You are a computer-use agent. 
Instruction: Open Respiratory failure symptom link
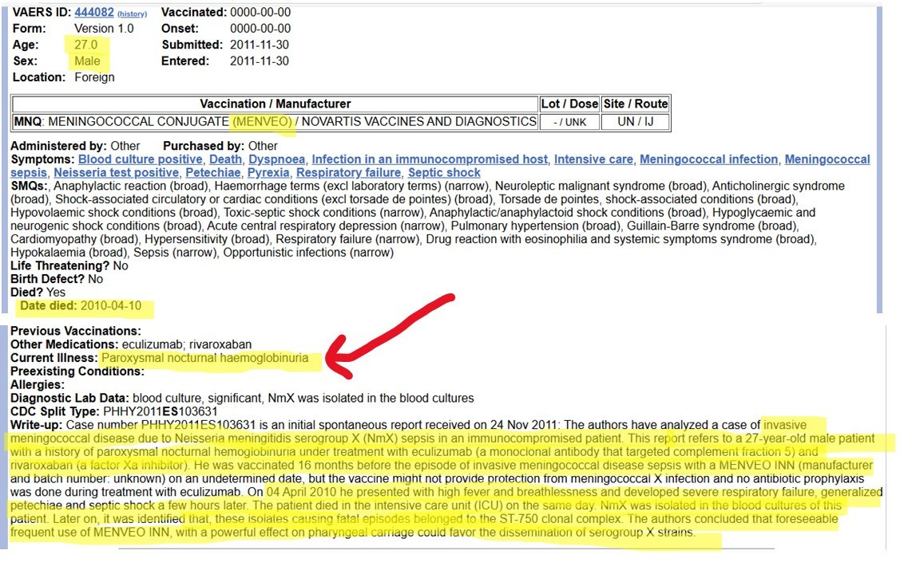pos(348,172)
